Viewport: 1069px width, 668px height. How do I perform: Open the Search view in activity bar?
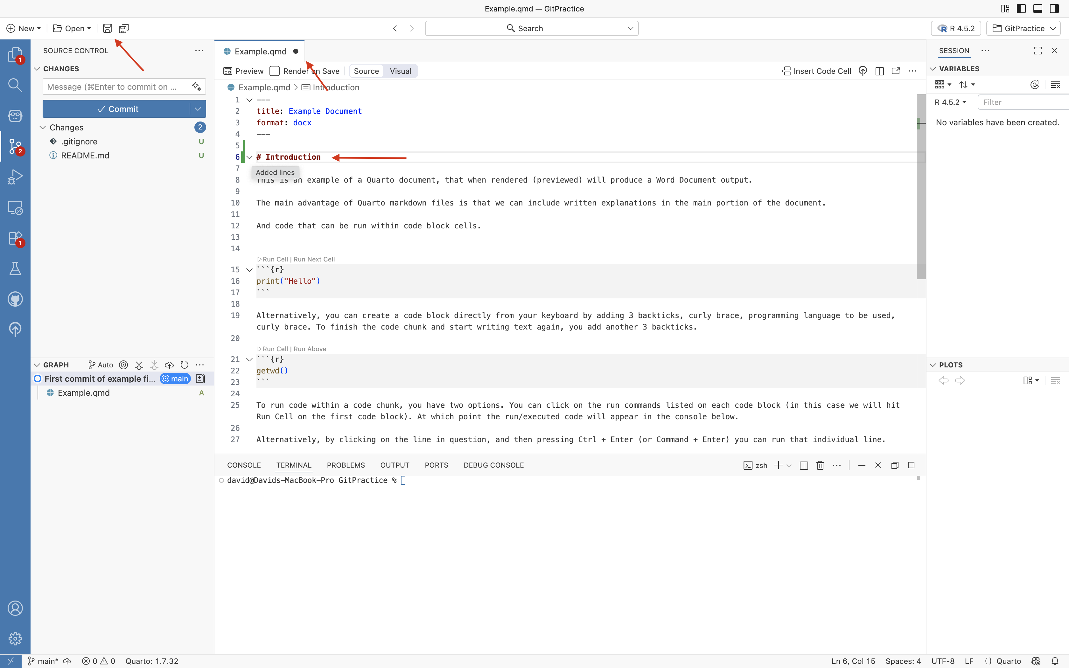click(x=15, y=85)
